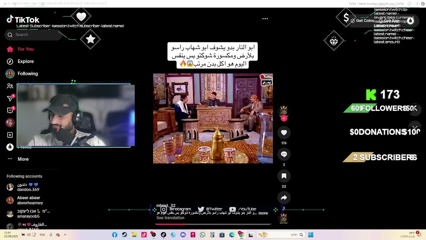Open pink TikTok app icon on taskbar
The image size is (426, 240).
pyautogui.click(x=144, y=235)
